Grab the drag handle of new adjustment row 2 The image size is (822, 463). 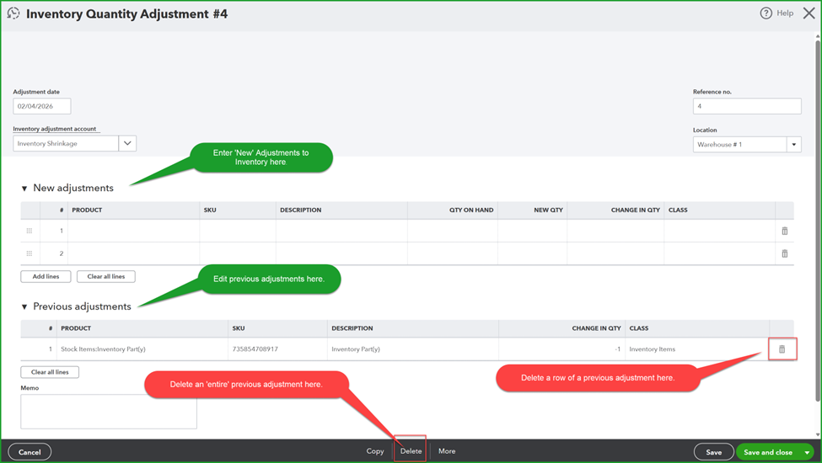[x=30, y=253]
